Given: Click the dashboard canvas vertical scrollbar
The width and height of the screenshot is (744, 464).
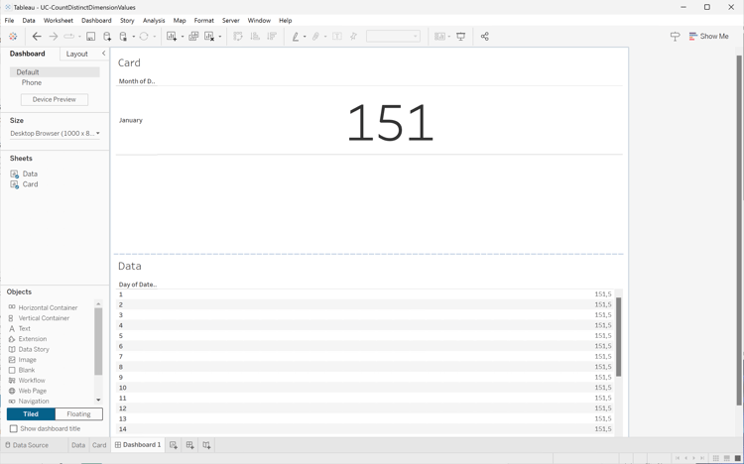Looking at the screenshot, I should 739,230.
